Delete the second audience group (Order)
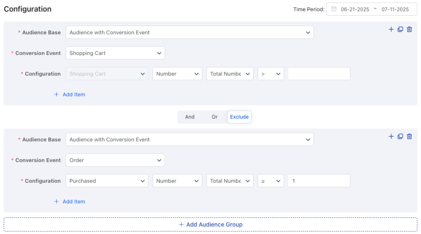Image resolution: width=421 pixels, height=234 pixels. 409,136
